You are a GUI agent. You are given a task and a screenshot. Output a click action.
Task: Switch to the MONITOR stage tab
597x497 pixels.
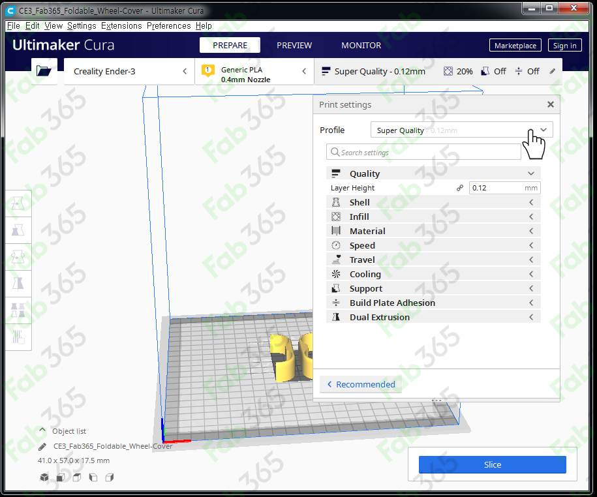point(361,45)
